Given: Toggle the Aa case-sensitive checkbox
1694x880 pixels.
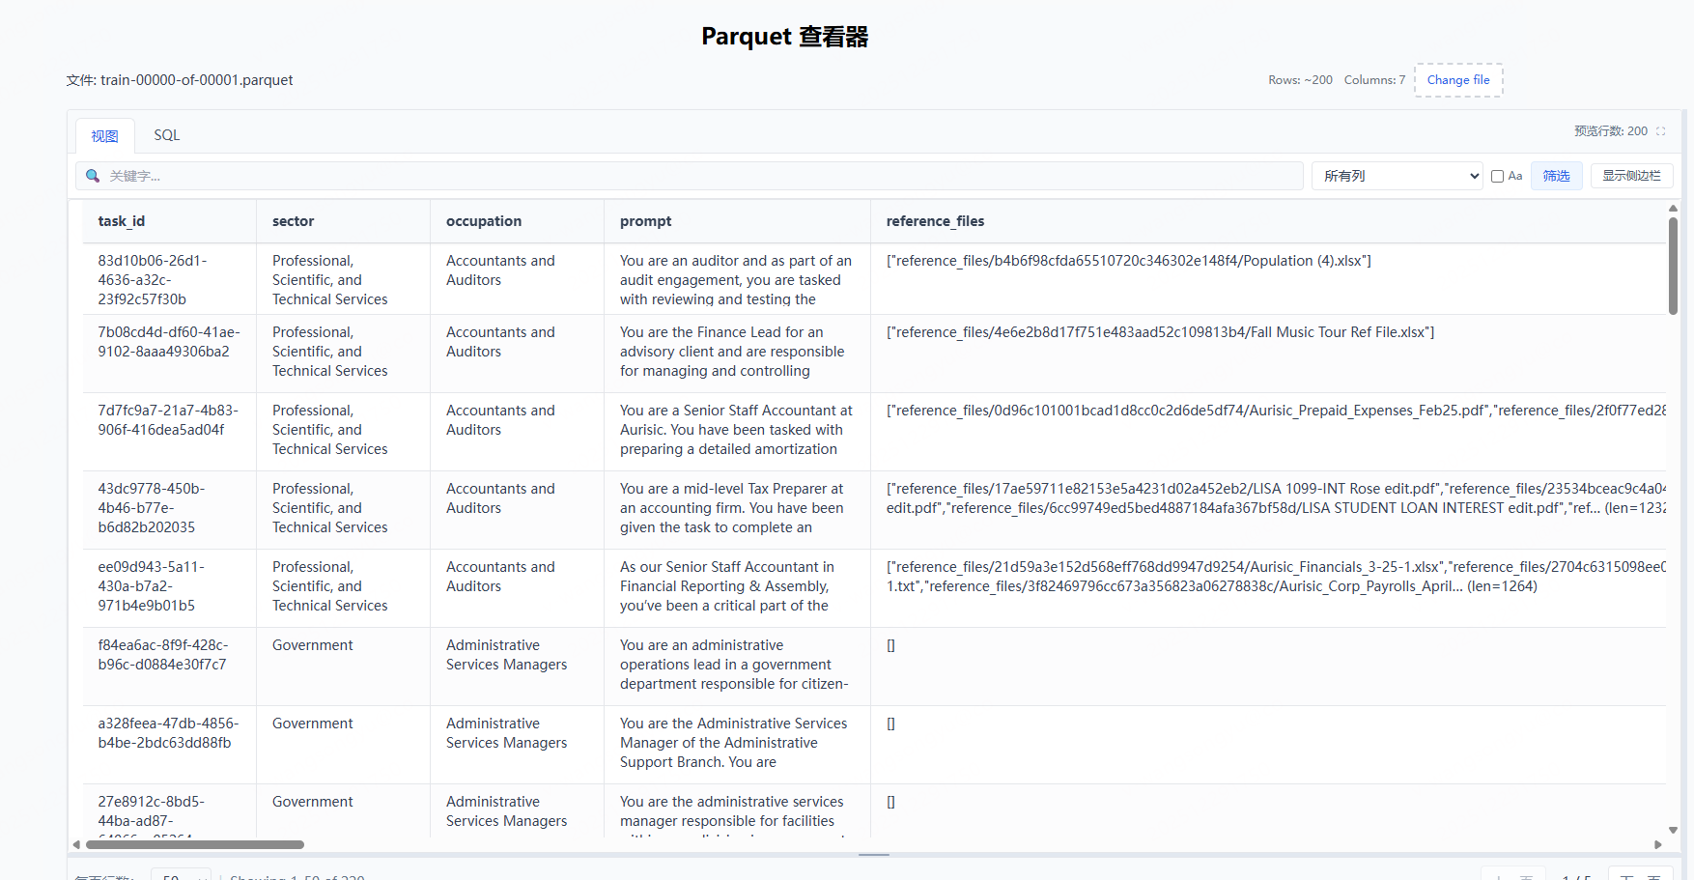Looking at the screenshot, I should point(1497,176).
